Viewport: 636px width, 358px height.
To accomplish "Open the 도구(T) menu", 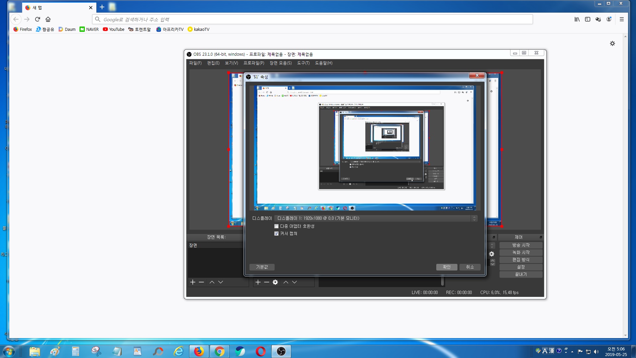I will pos(303,63).
